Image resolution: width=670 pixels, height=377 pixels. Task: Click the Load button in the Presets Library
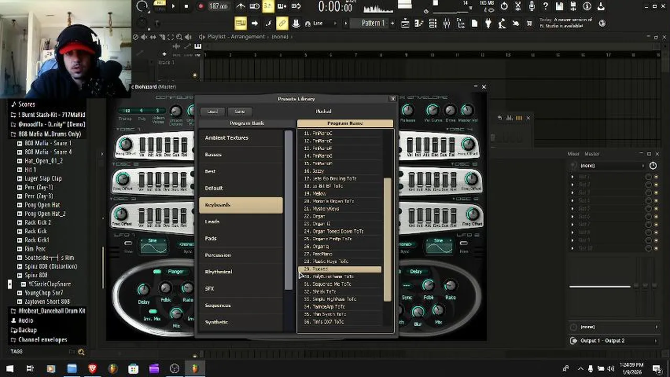[x=212, y=112]
